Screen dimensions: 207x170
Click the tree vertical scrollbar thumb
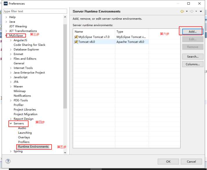pyautogui.click(x=65, y=66)
